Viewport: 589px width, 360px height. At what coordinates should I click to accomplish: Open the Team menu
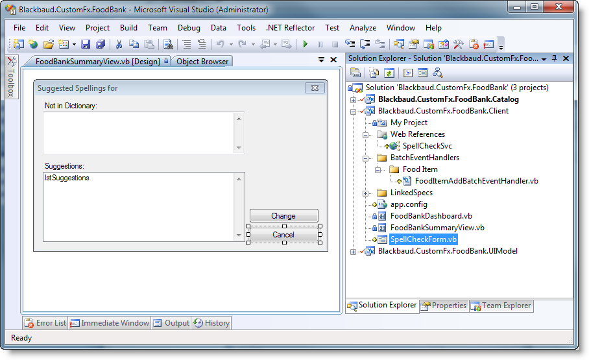pos(158,28)
